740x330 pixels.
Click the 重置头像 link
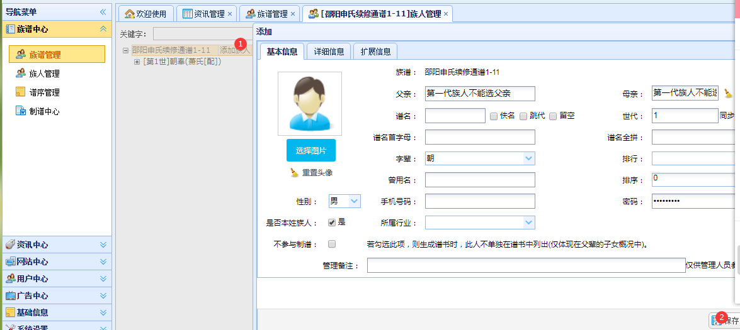coord(317,173)
